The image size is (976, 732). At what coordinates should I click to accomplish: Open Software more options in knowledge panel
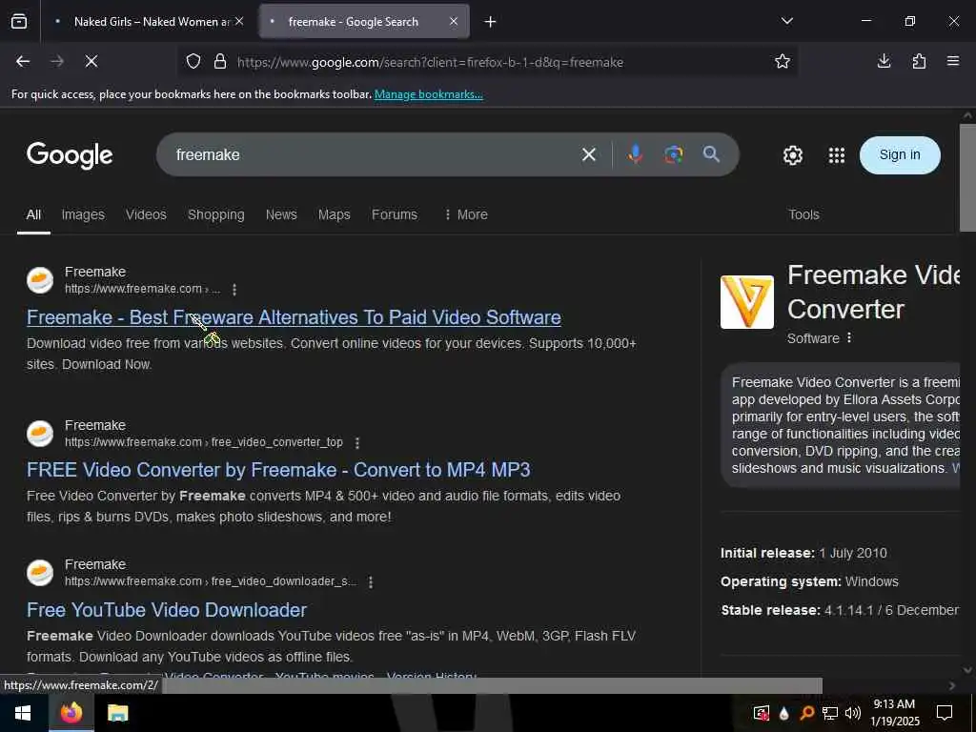click(x=849, y=338)
